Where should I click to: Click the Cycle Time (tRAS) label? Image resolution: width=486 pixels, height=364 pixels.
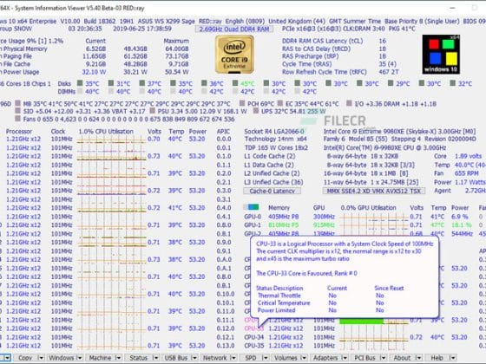306,64
